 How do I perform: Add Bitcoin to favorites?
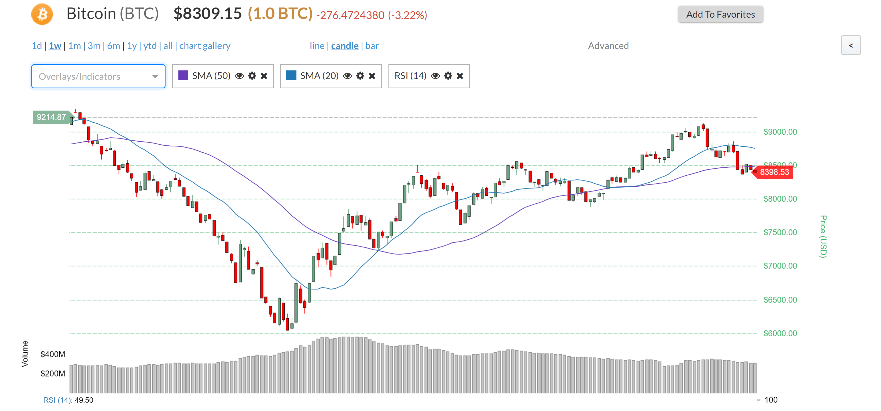point(720,14)
